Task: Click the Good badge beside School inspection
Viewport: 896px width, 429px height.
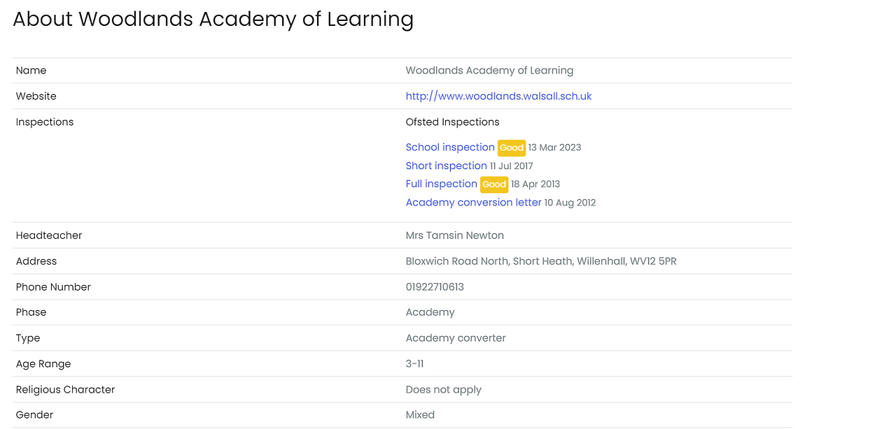Action: point(512,147)
